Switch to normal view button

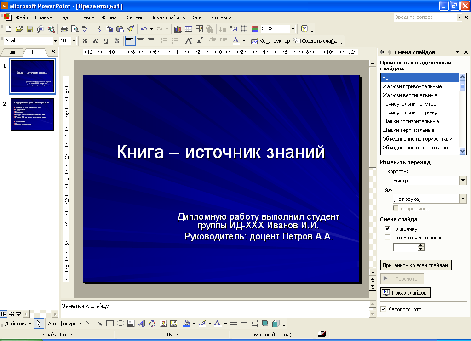pyautogui.click(x=4, y=314)
